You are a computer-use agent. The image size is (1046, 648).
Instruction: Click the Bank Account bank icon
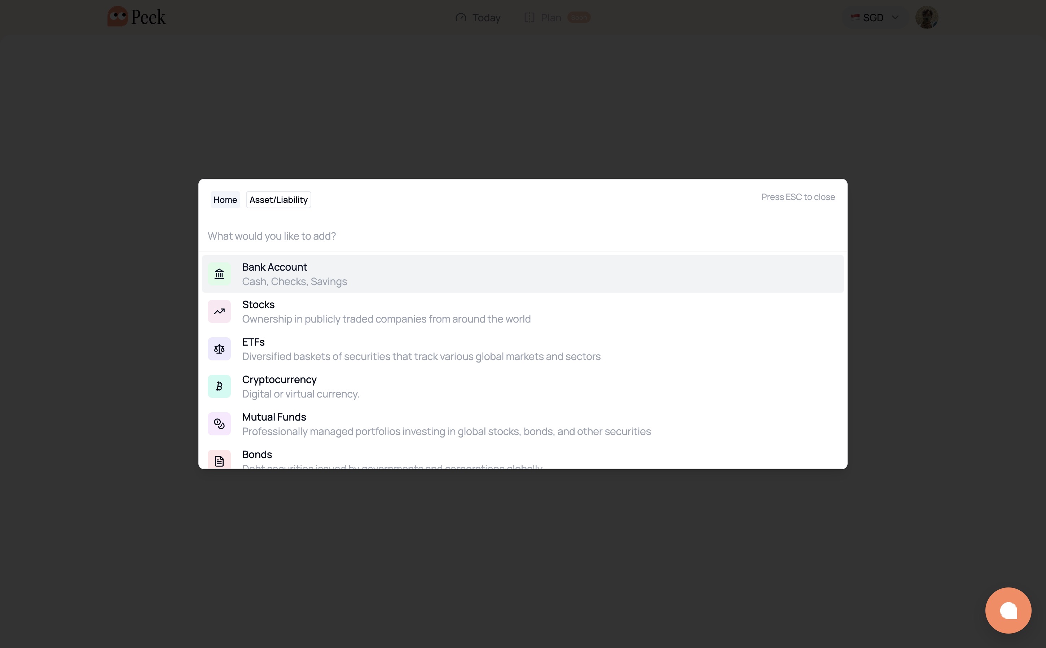tap(219, 274)
